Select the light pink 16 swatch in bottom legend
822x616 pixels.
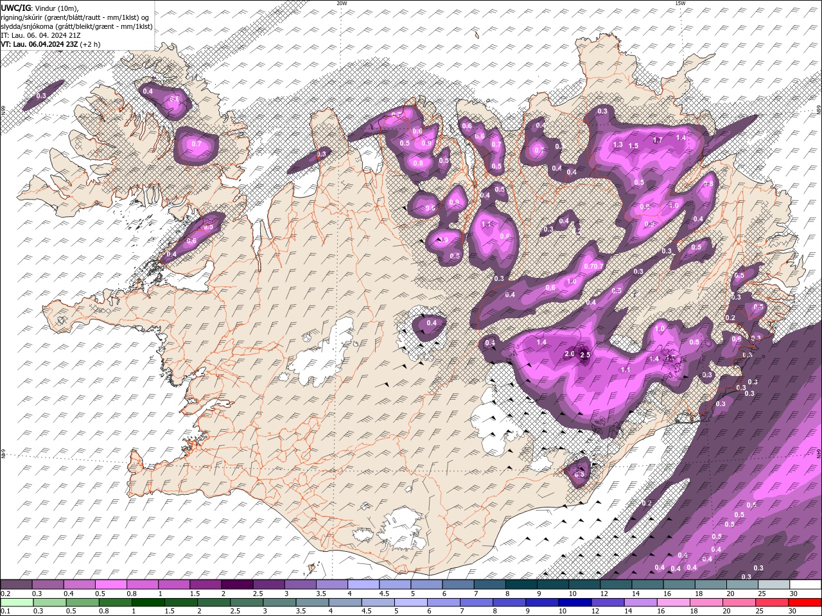click(x=674, y=603)
